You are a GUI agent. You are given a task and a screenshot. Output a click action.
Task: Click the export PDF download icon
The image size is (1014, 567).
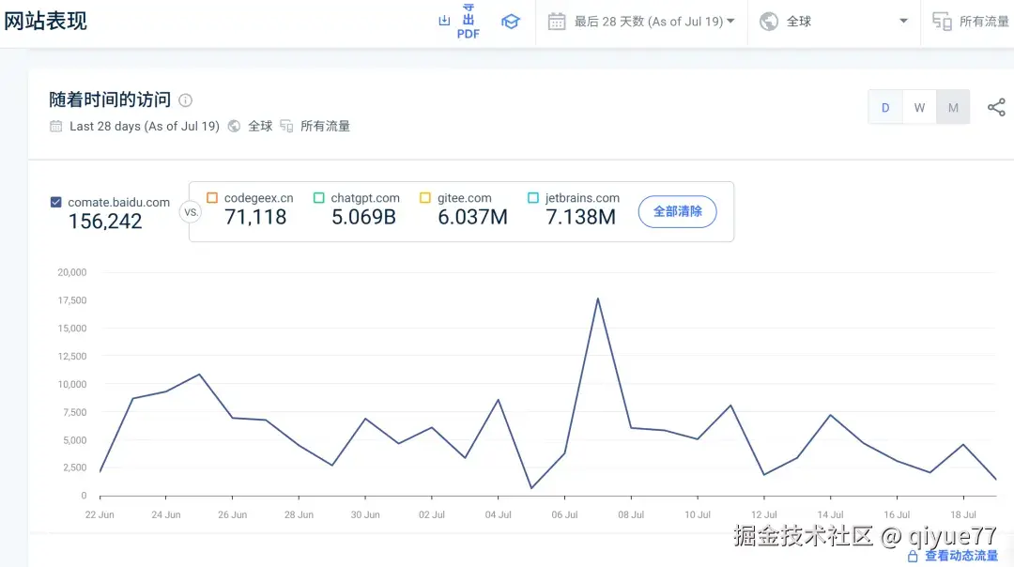[x=444, y=21]
